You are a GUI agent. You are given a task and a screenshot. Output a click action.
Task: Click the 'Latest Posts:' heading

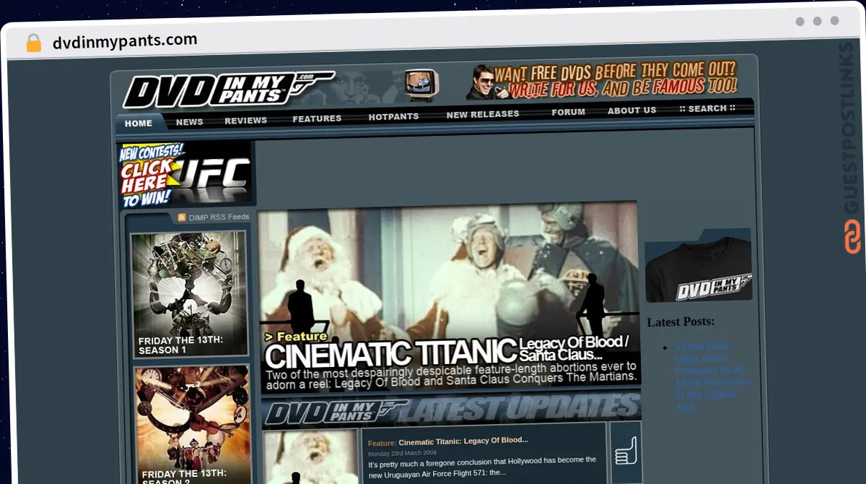[681, 321]
